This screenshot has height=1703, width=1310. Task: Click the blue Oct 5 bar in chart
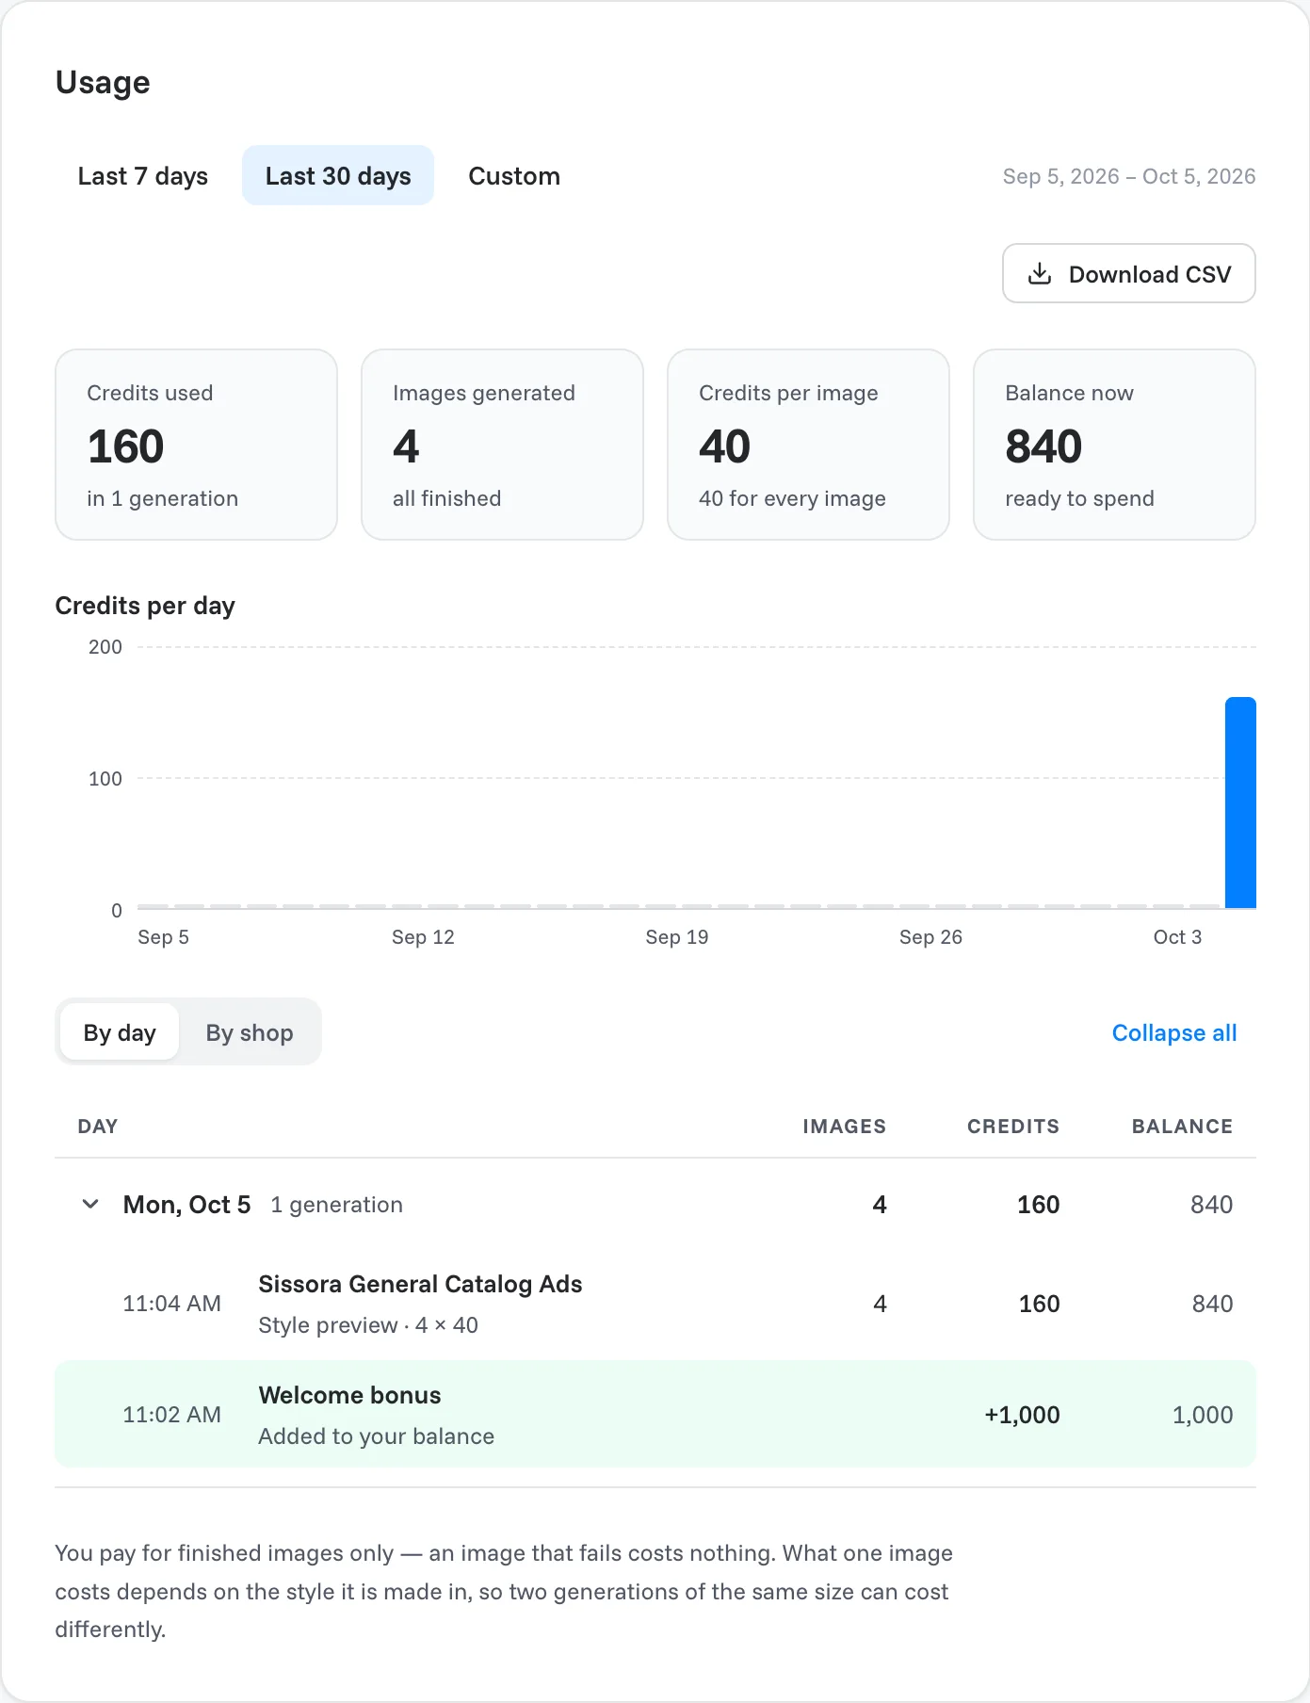coord(1240,803)
